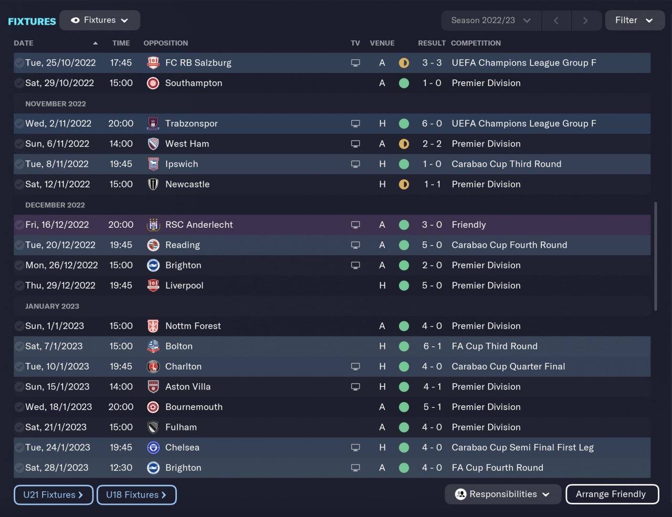Sort by the Competition column header
This screenshot has width=672, height=517.
click(476, 43)
